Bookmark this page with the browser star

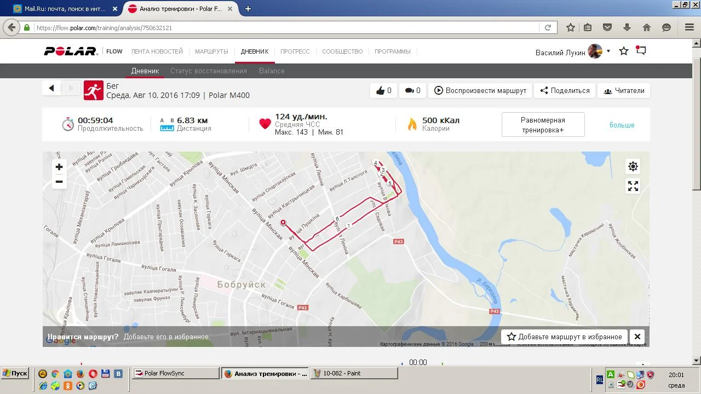570,27
